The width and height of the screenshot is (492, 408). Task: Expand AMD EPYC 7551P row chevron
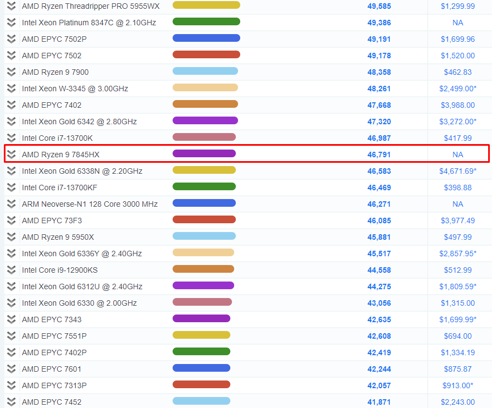pyautogui.click(x=12, y=336)
